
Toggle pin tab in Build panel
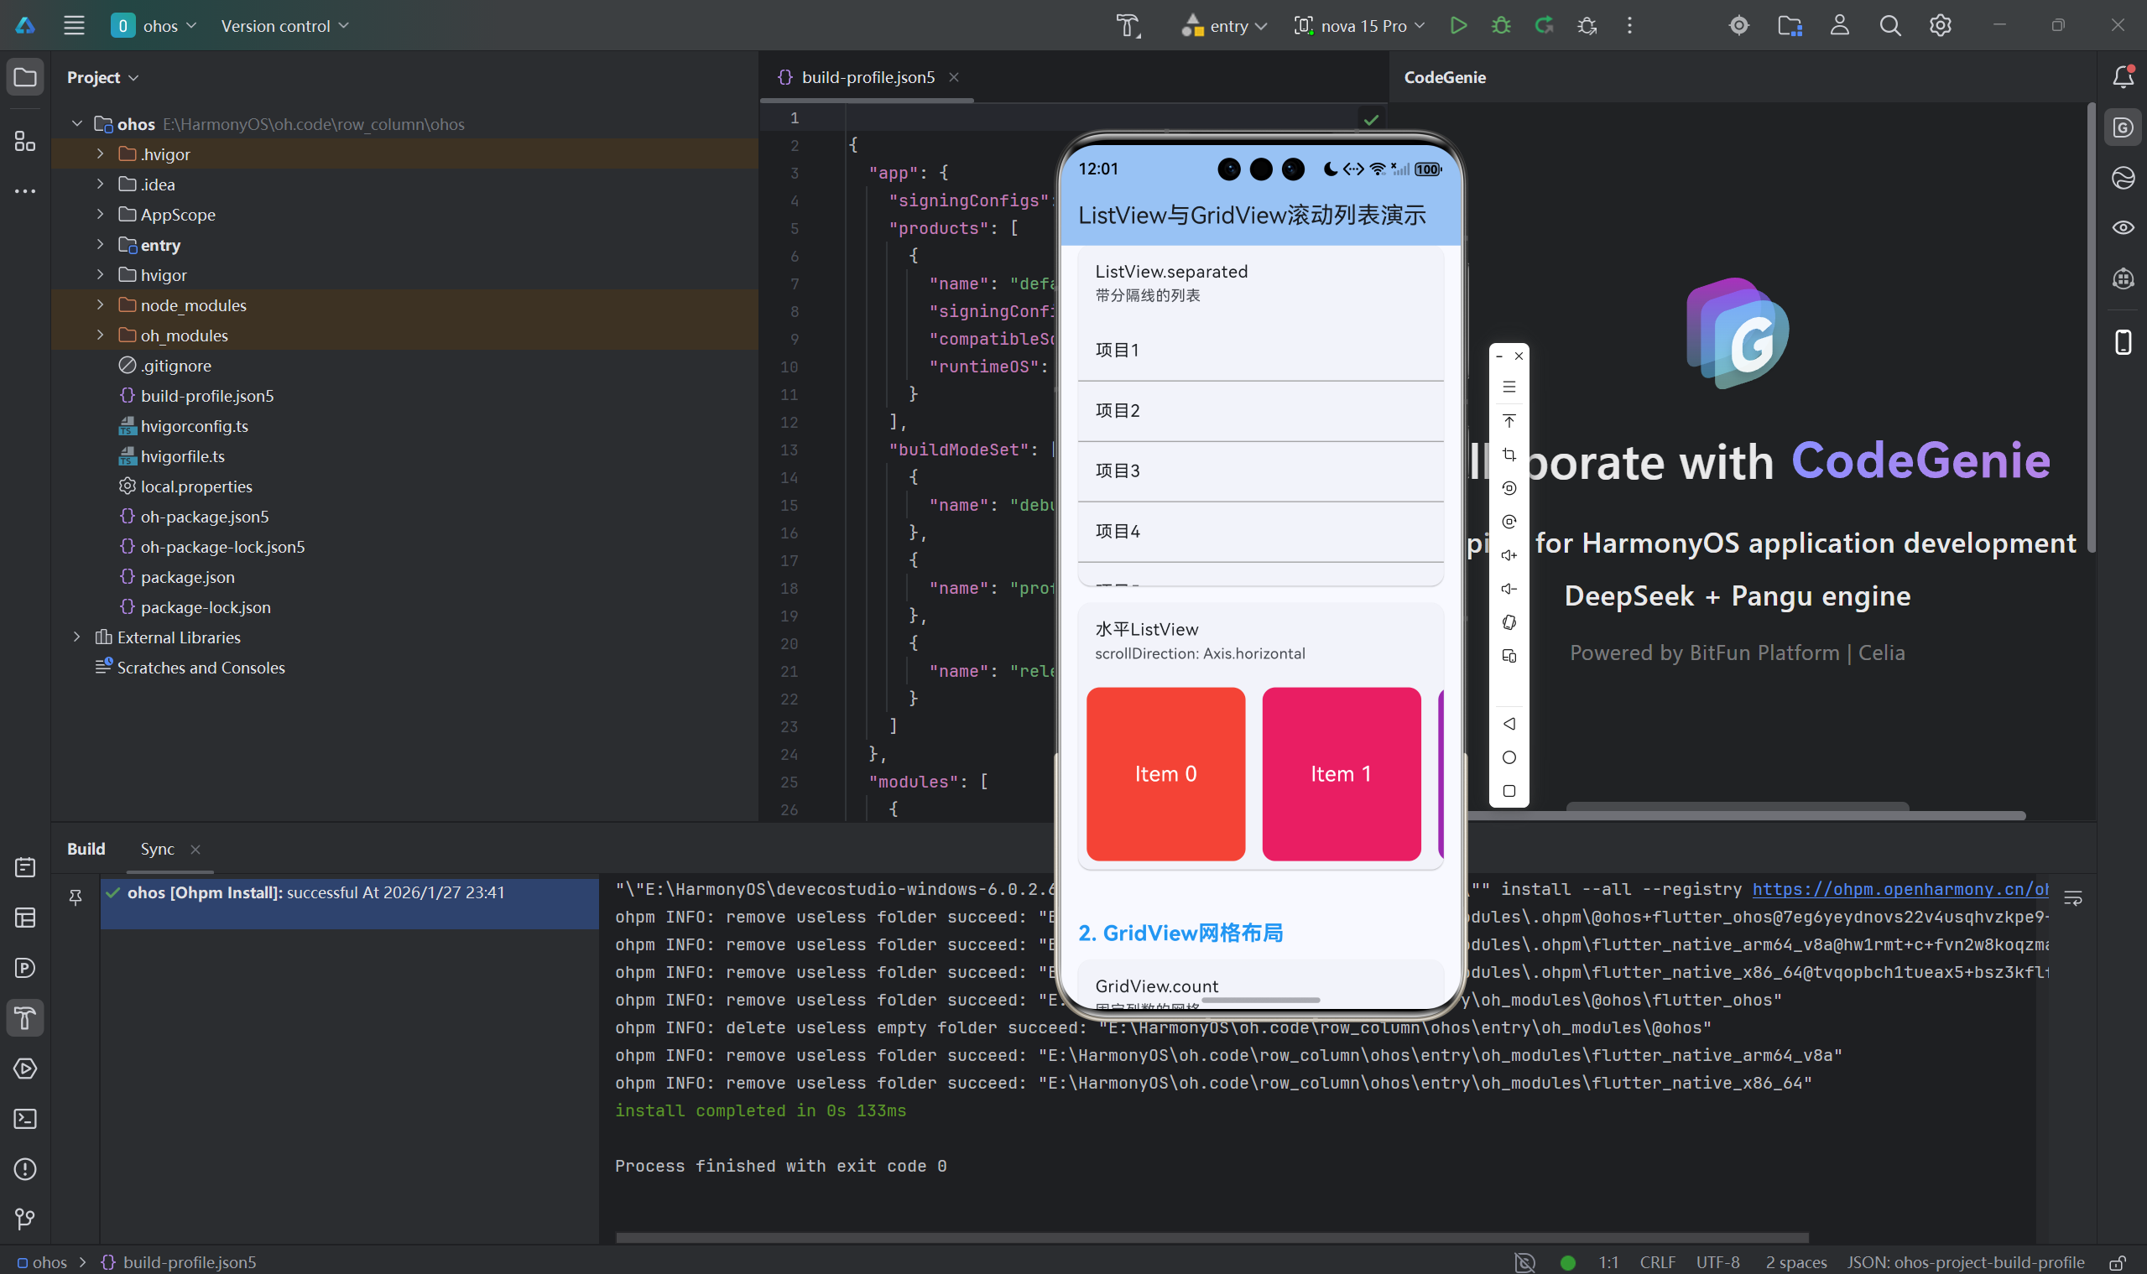point(76,898)
